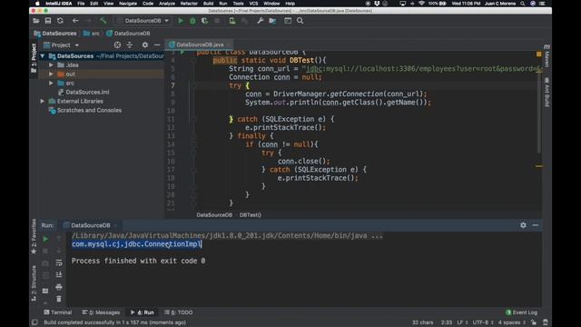Click the src breadcrumb in navigation bar

click(92, 34)
